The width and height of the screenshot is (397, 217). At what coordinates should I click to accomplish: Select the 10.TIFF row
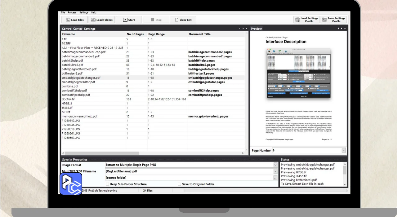coord(153,44)
